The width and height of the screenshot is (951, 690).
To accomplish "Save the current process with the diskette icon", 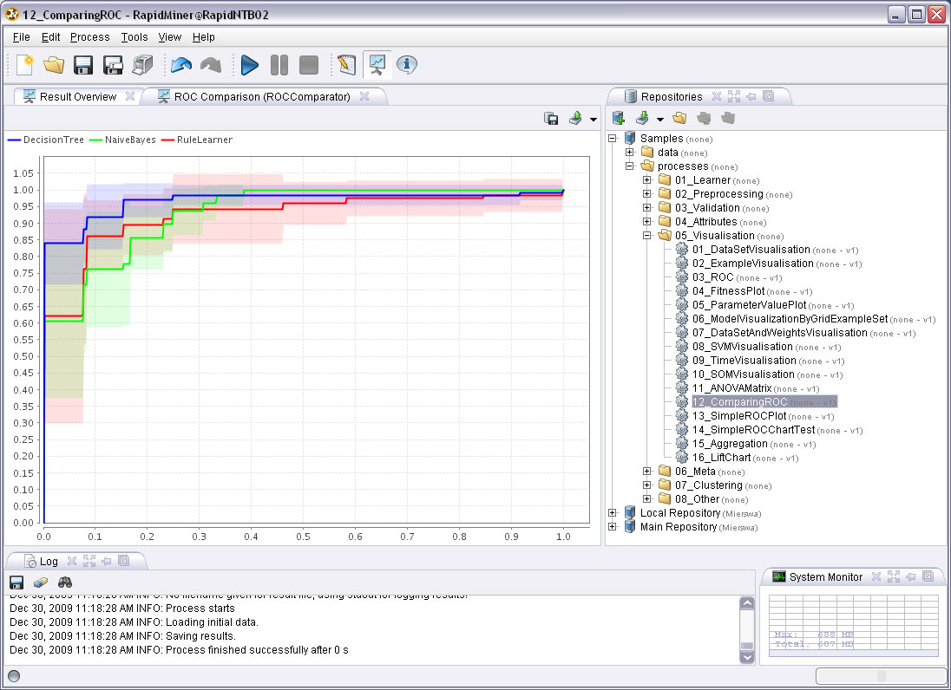I will [82, 64].
